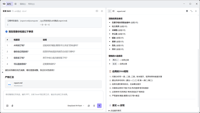Click the 赋能 list item
Screen dimensions: 200x113
pyautogui.click(x=118, y=38)
